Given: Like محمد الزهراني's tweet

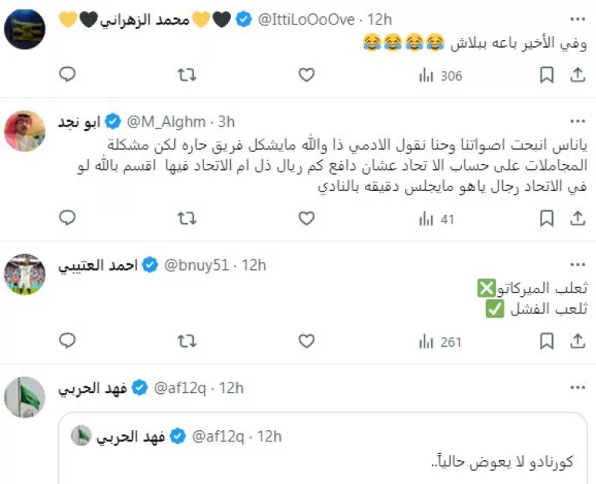Looking at the screenshot, I should click(305, 75).
